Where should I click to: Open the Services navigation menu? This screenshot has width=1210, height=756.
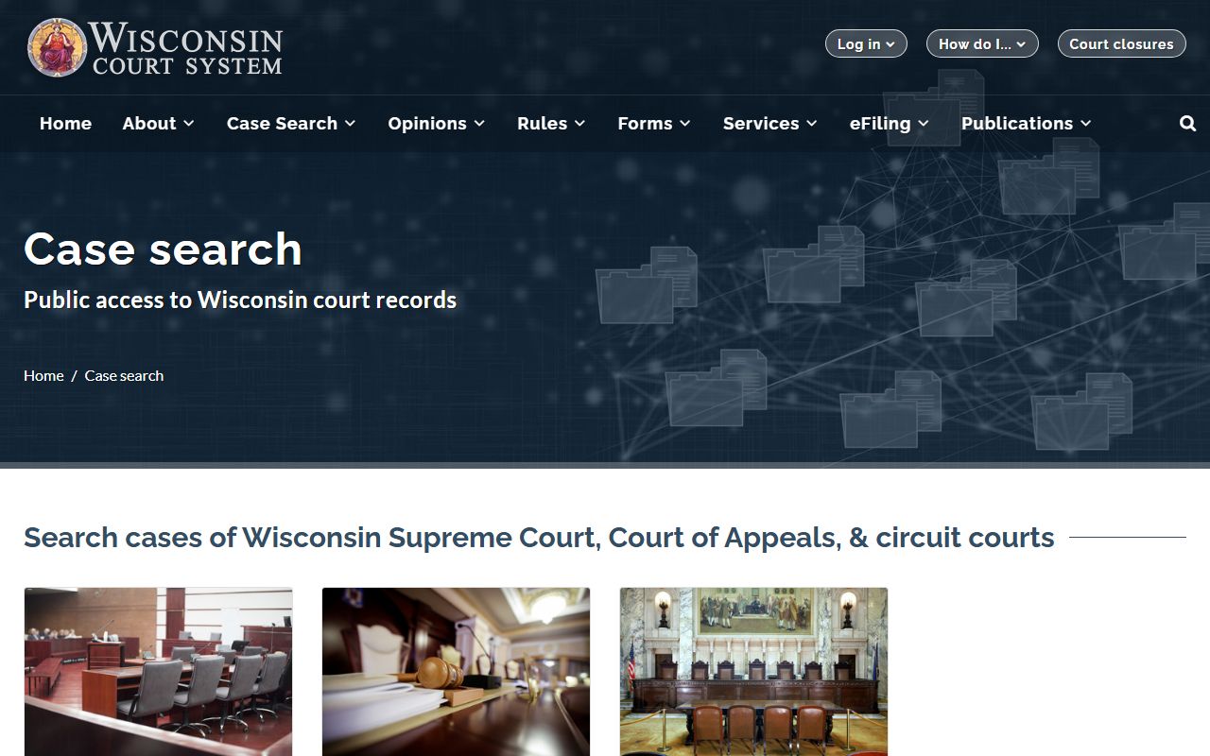pos(770,124)
